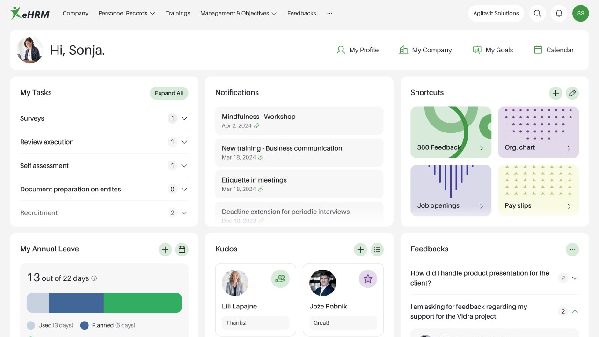This screenshot has width=599, height=337.
Task: Click the hand badge on Lili Lapajne card
Action: pos(280,278)
